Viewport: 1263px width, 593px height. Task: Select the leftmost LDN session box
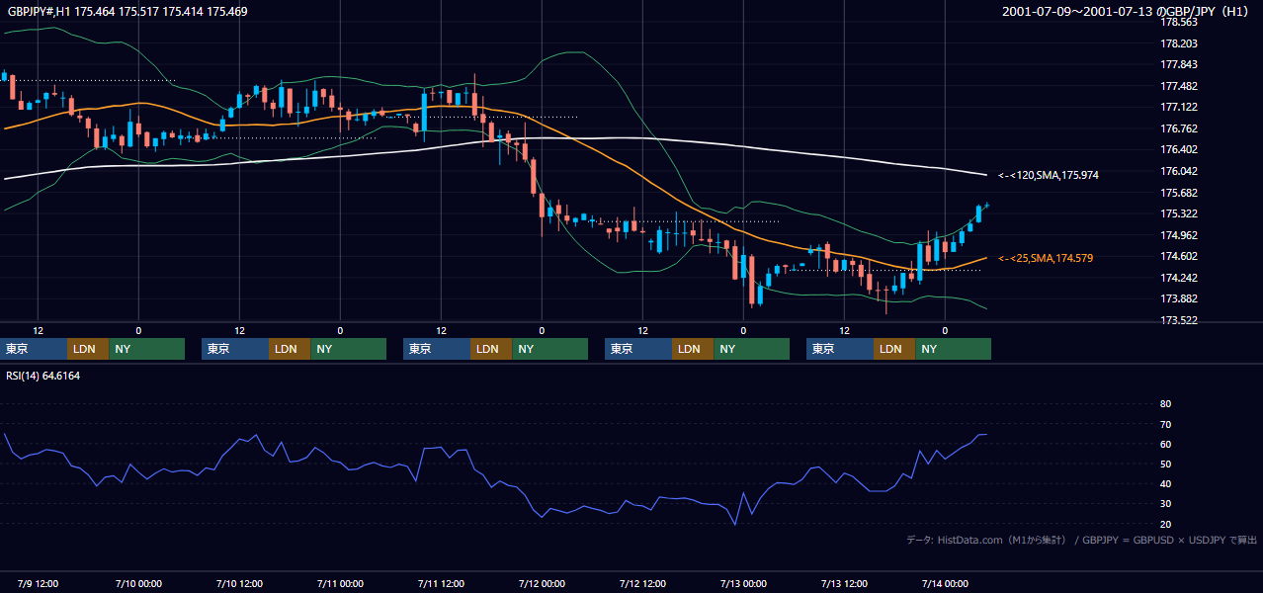[88, 349]
